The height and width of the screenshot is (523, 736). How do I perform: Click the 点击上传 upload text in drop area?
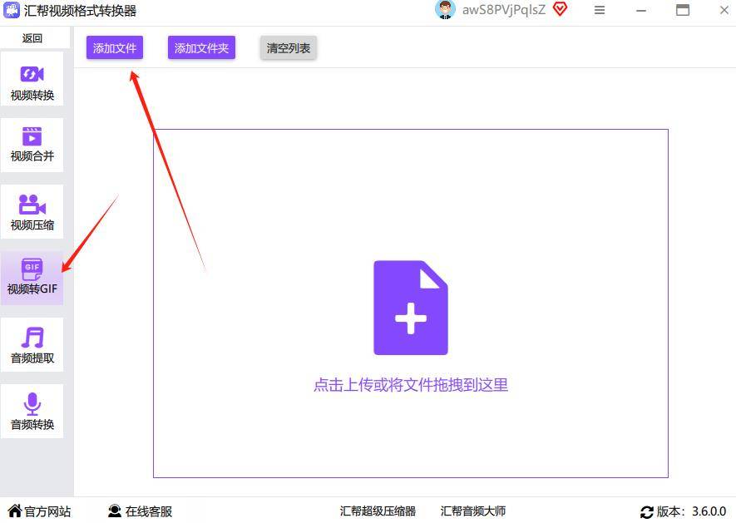point(410,385)
